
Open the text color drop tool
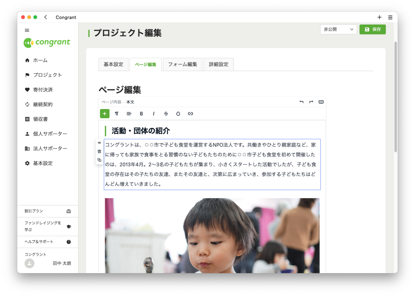[x=178, y=114]
